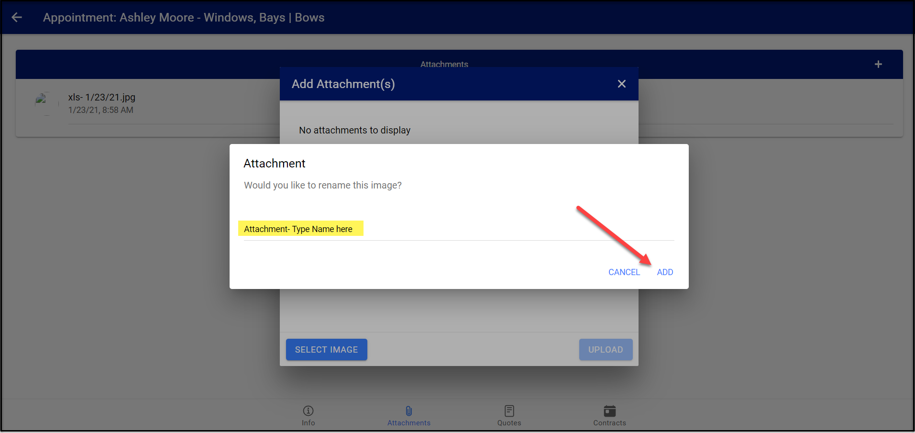This screenshot has height=433, width=915.
Task: Click the 1/23/21, 8:58 AM timestamp
Action: point(100,110)
